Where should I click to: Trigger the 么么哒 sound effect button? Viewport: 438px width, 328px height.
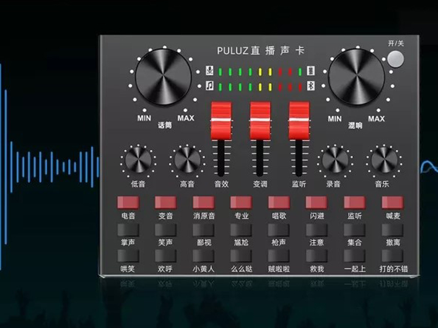point(242,256)
